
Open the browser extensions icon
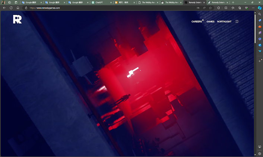pos(219,8)
